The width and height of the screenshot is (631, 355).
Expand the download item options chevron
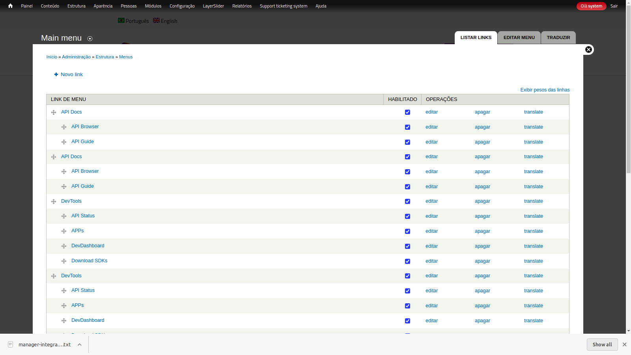coord(80,344)
